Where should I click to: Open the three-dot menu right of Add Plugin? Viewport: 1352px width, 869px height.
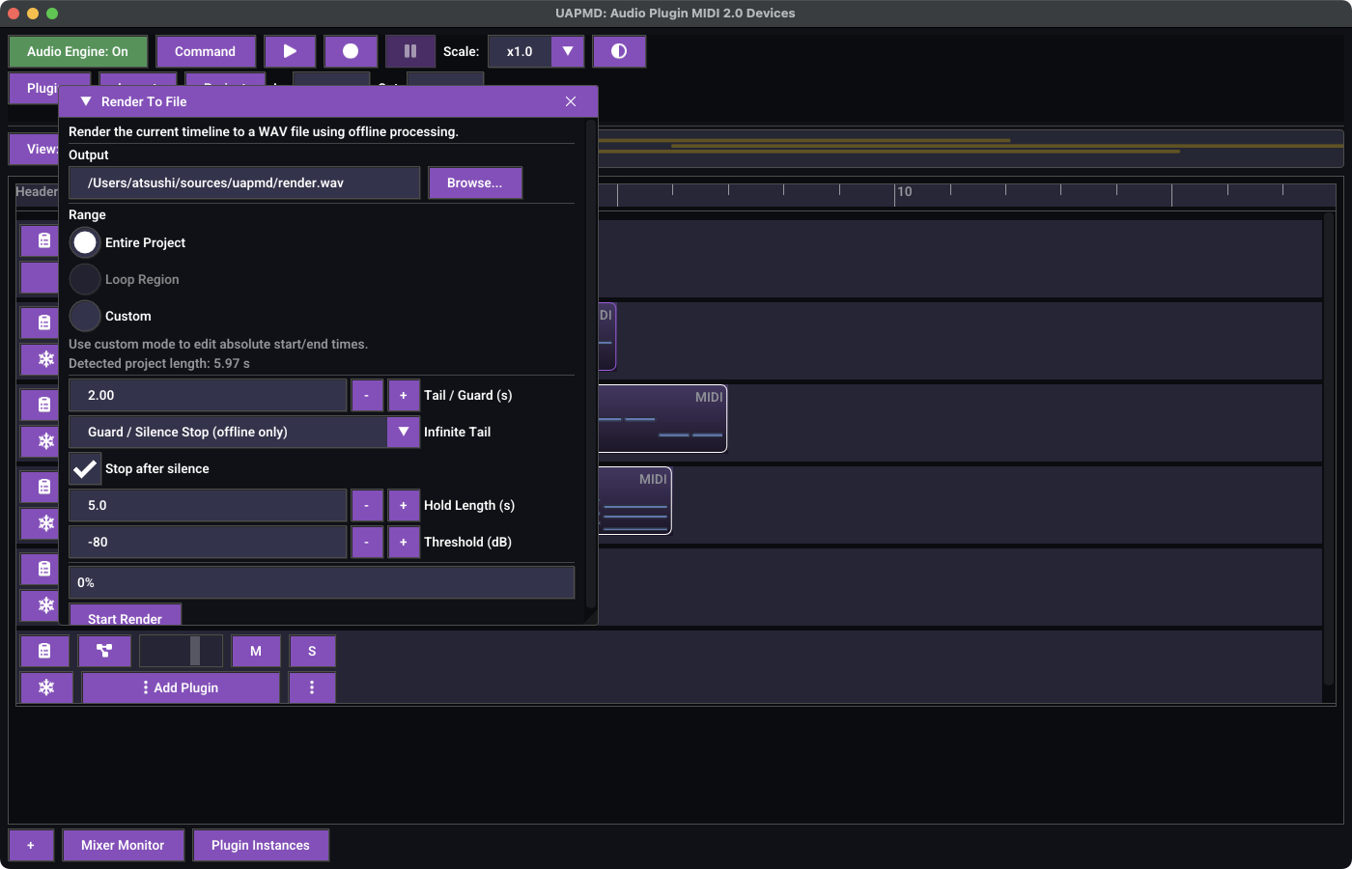coord(312,687)
